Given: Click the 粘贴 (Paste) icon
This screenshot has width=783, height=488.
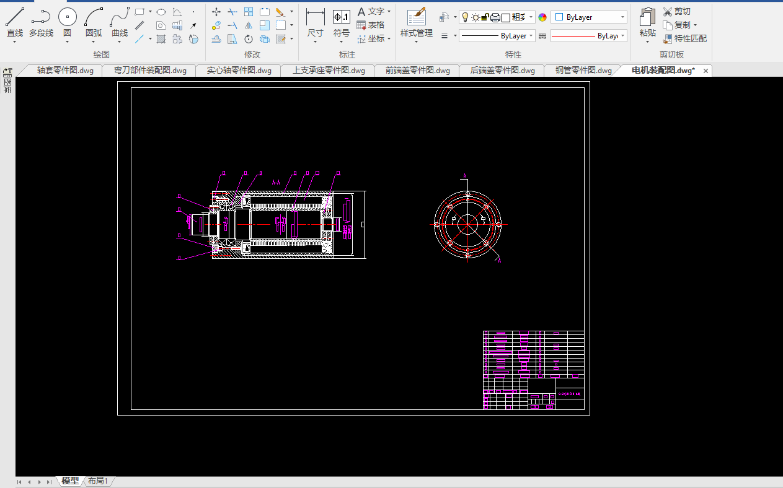Looking at the screenshot, I should (x=647, y=17).
